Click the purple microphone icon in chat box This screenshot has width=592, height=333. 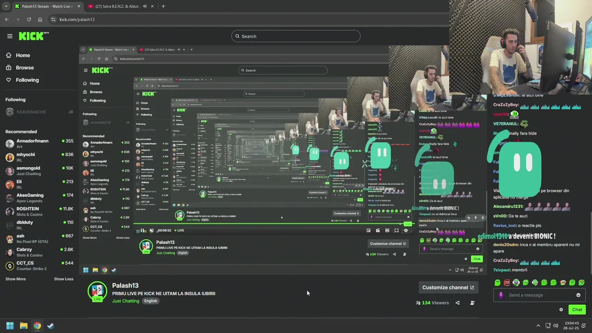click(x=501, y=295)
